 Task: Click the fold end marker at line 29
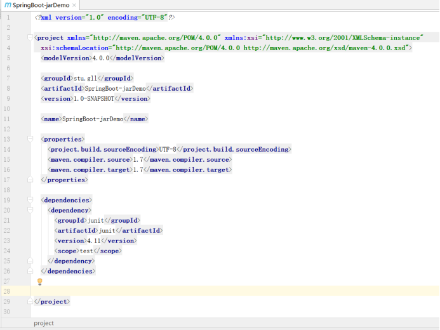tap(30, 301)
